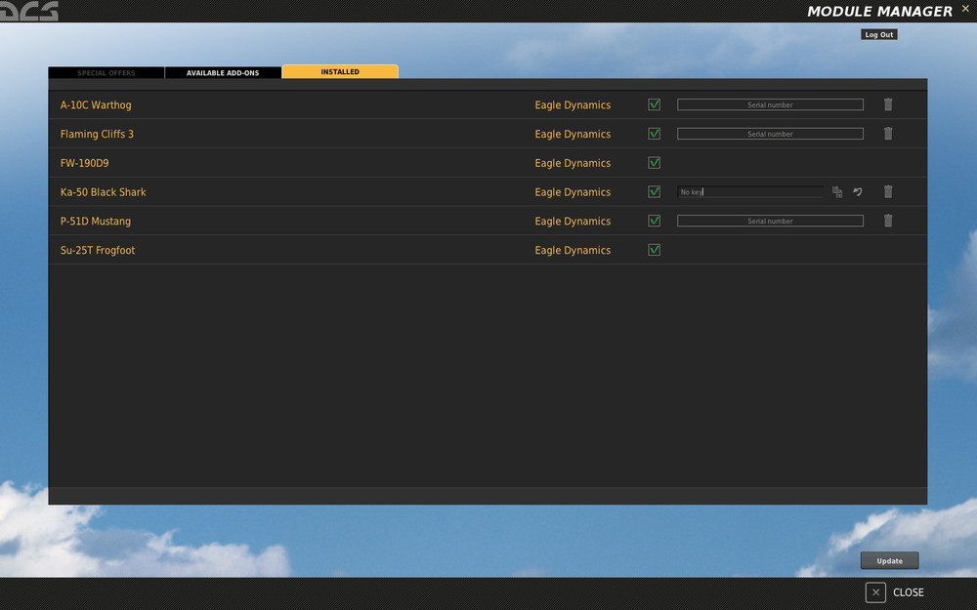Screen dimensions: 977x610
Task: Delete the A-10C Warthog module via trash icon
Action: 888,104
